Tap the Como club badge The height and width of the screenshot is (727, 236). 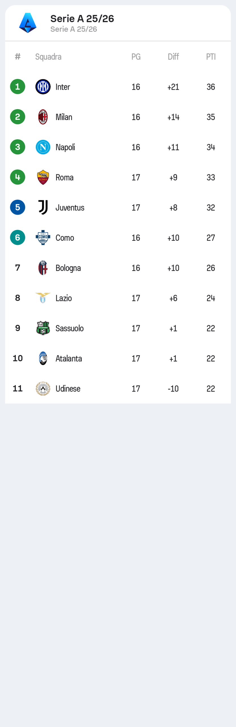(x=43, y=238)
